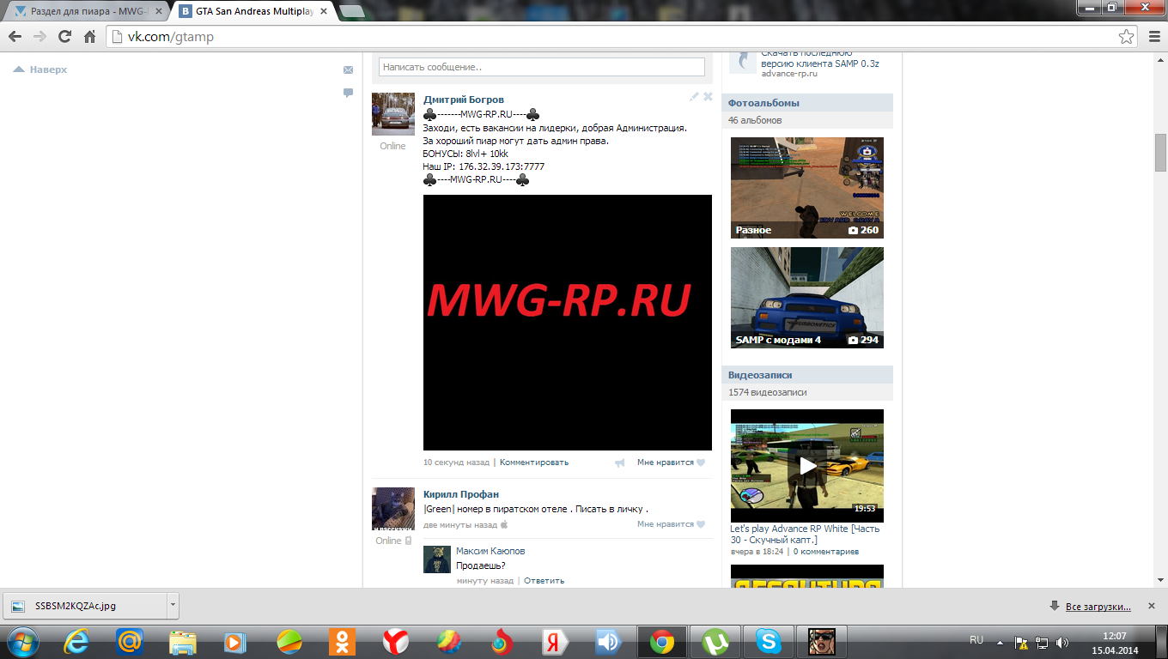Open the Разное photo album
Image resolution: width=1168 pixels, height=659 pixels.
click(807, 188)
